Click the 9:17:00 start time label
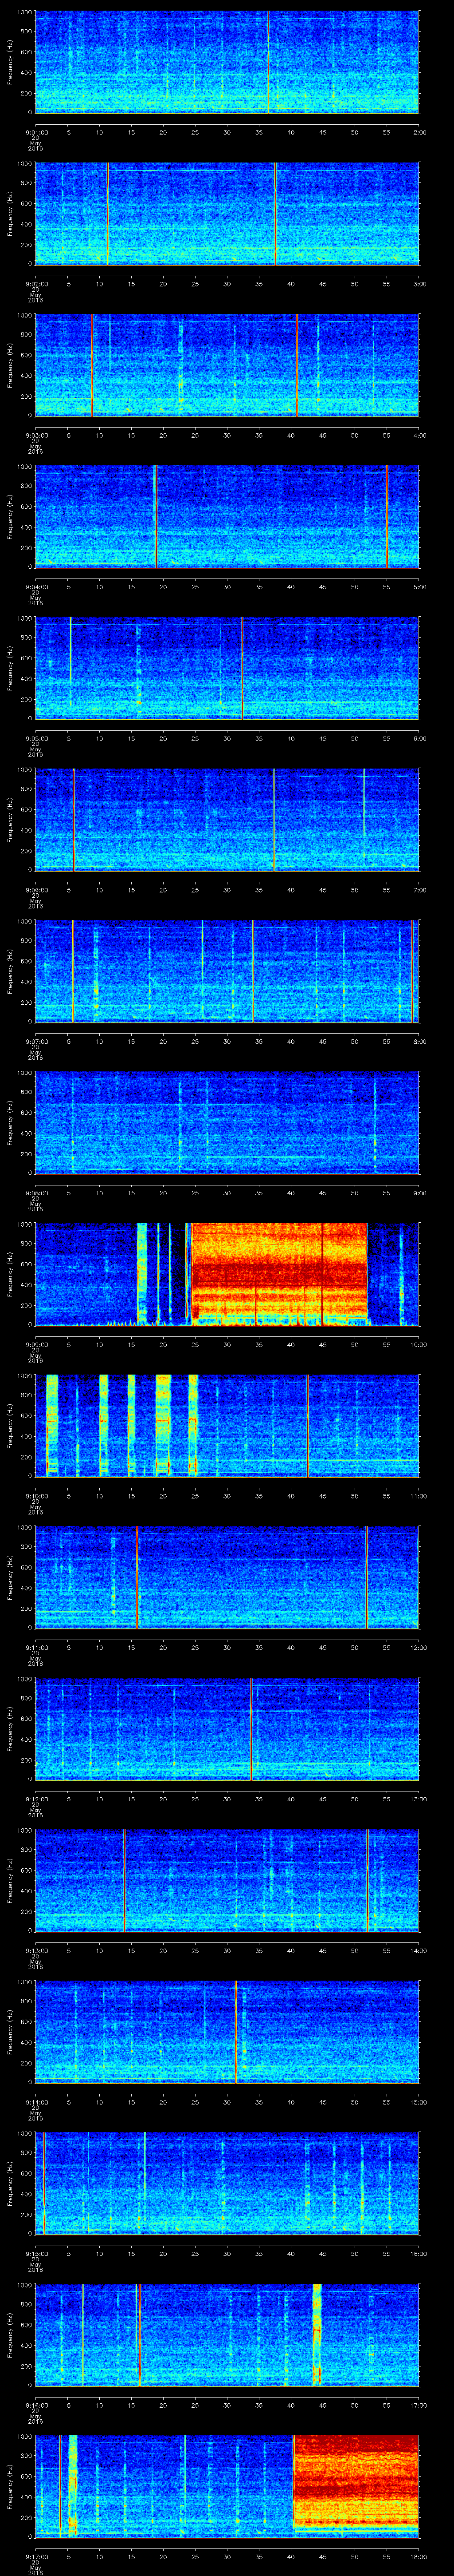The height and width of the screenshot is (2576, 454). (x=37, y=2556)
